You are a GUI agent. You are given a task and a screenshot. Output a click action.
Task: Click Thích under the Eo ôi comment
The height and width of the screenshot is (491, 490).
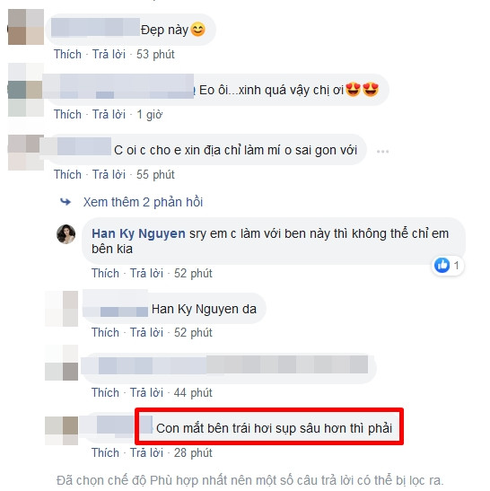[67, 114]
